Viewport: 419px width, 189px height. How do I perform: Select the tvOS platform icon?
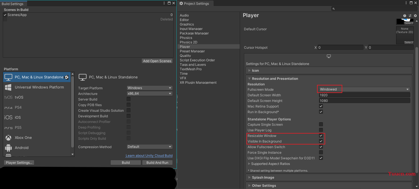pyautogui.click(x=8, y=97)
